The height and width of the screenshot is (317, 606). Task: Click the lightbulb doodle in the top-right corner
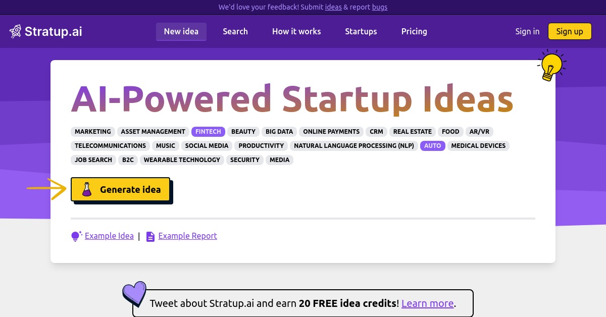point(551,65)
